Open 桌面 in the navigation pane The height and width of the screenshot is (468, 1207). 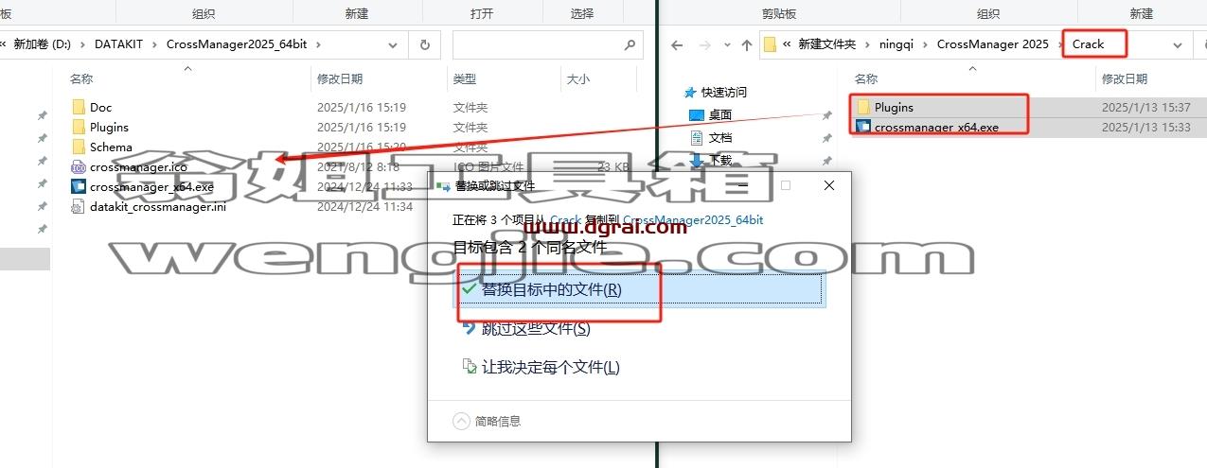tap(719, 114)
